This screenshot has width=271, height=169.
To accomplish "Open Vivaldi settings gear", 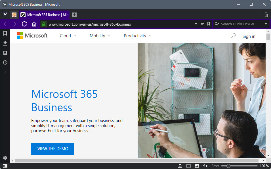I will (5, 158).
